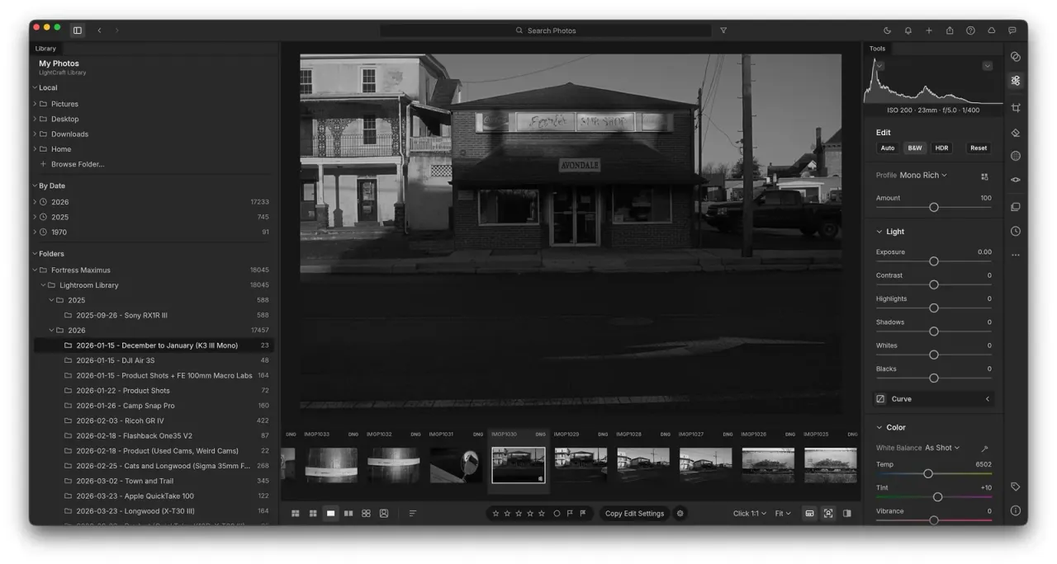The image size is (1057, 564).
Task: Open the edit history clock icon
Action: click(x=1016, y=232)
